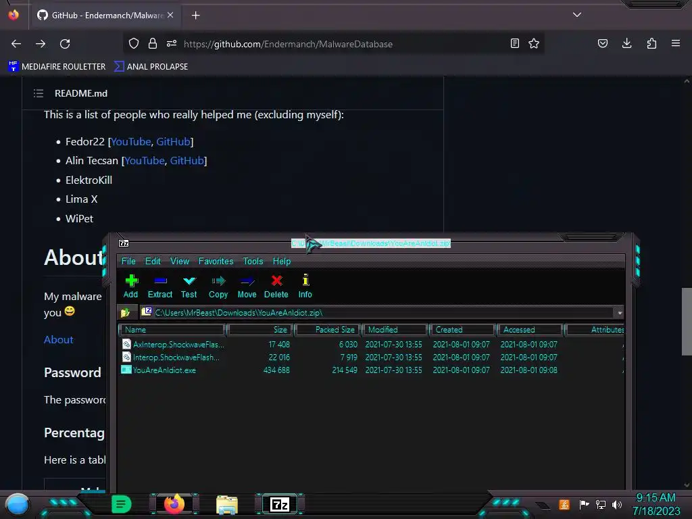Open Pocket save icon

click(603, 43)
